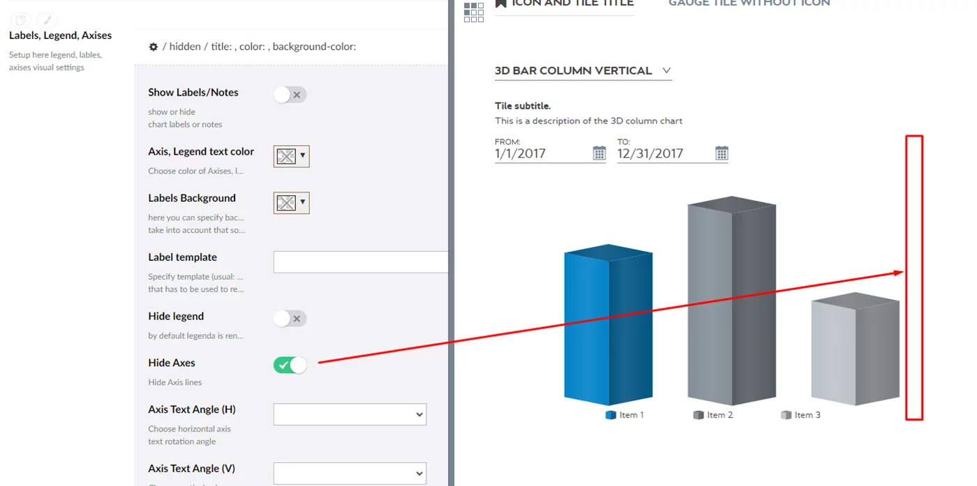
Task: Open the TO date calendar picker
Action: [722, 153]
